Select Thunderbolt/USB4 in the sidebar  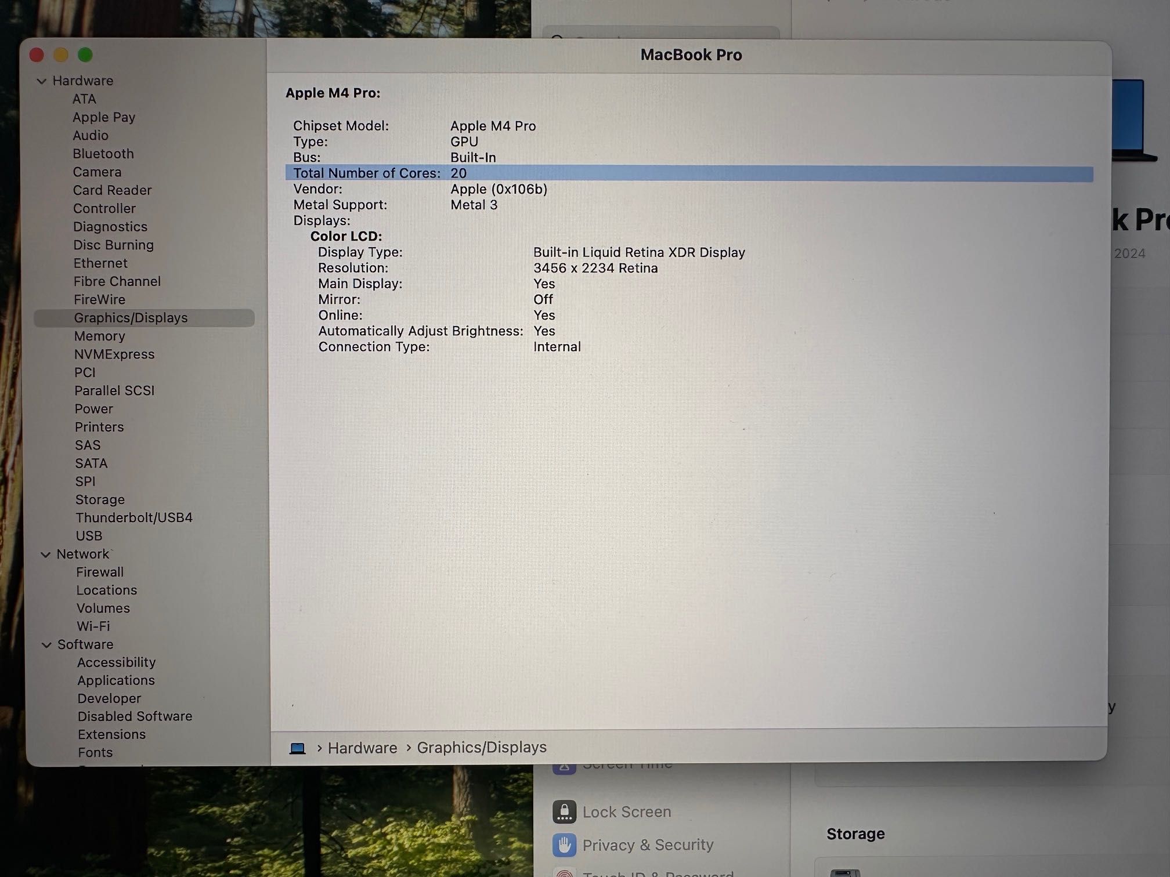(134, 517)
